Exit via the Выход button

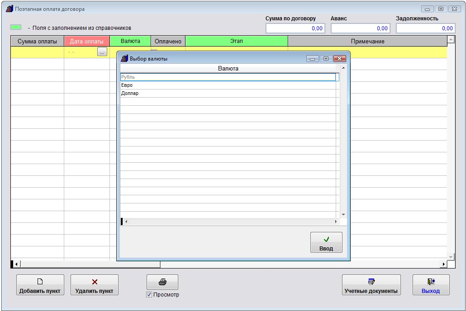pos(431,285)
